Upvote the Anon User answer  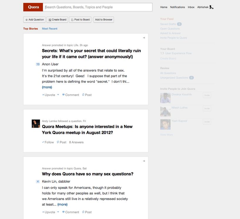(49, 95)
